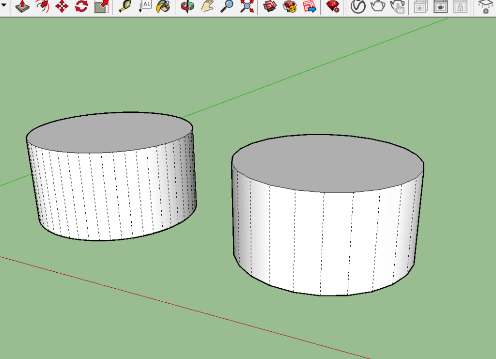Select the Push/Pull tool
496x359 pixels.
[x=22, y=6]
